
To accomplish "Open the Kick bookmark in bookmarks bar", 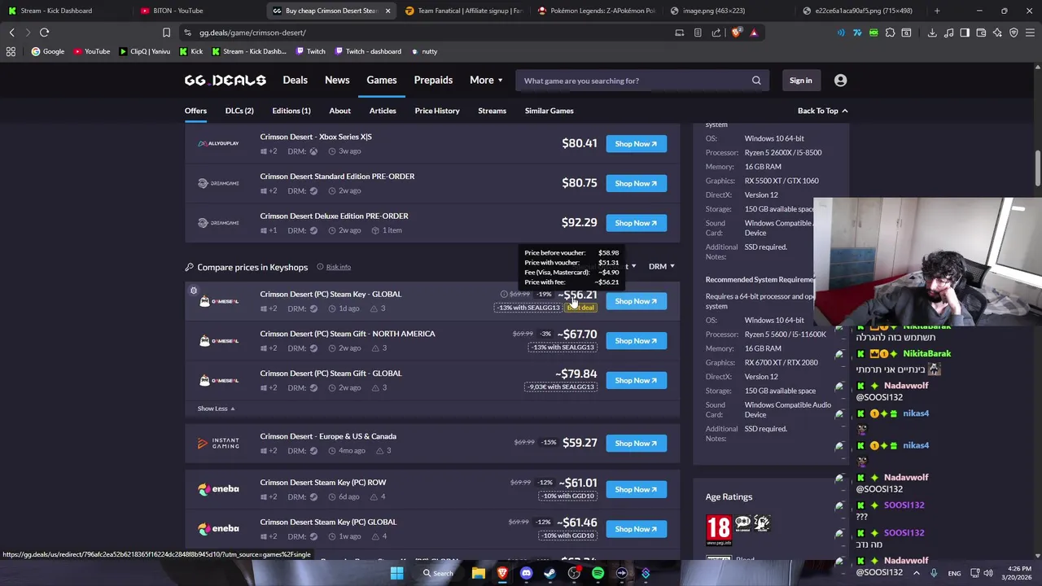I will (x=190, y=51).
